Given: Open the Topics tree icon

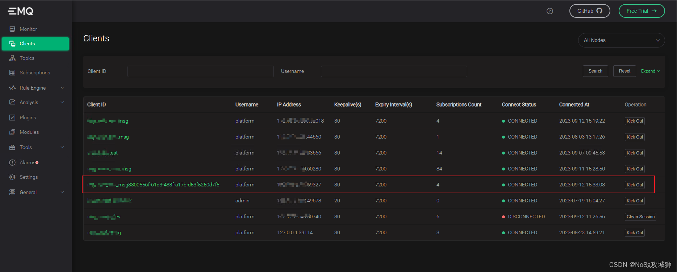Looking at the screenshot, I should click(x=12, y=58).
